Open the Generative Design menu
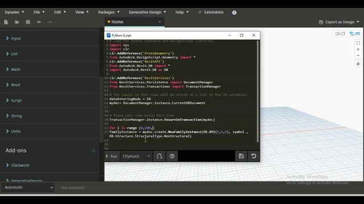Viewport: 364px width, 204px height. (147, 12)
